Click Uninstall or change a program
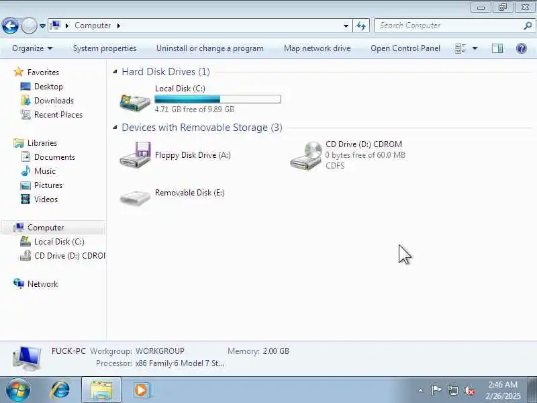The height and width of the screenshot is (403, 537). pyautogui.click(x=210, y=48)
